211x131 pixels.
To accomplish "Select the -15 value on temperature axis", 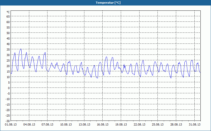I will pyautogui.click(x=8, y=104).
